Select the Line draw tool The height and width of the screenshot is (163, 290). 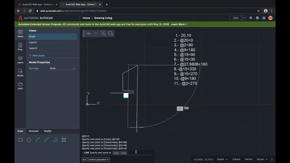[46, 140]
